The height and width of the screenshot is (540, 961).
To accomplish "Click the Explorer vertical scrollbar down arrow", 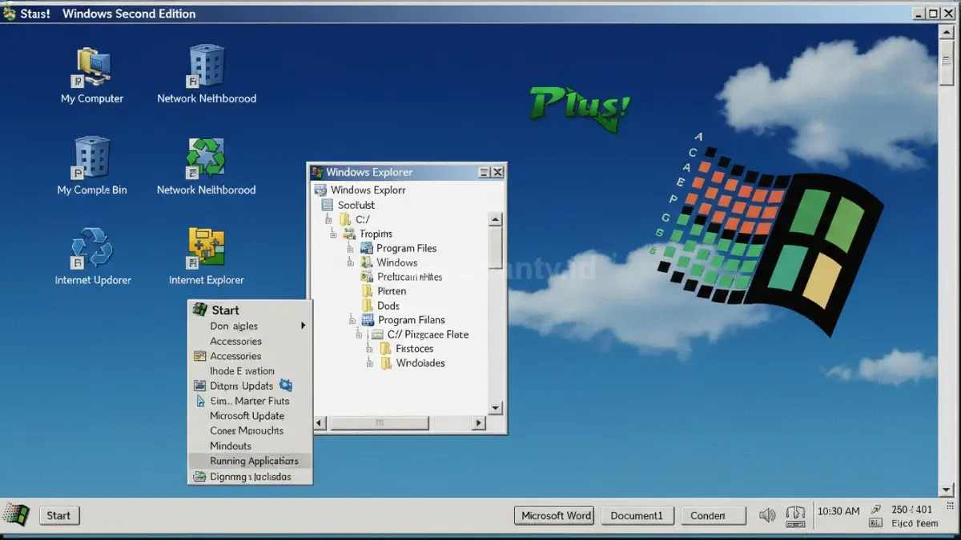I will 496,408.
